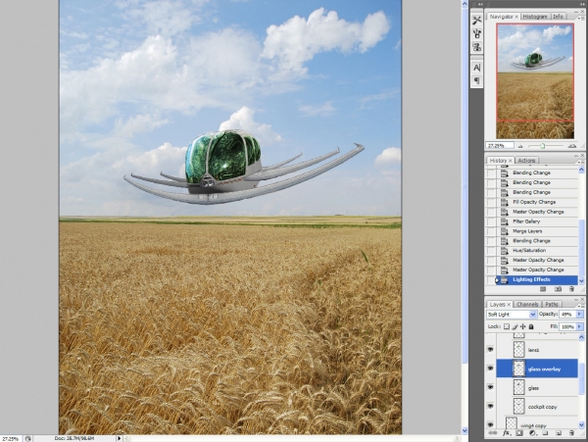Viewport: 588px width, 442px height.
Task: Hide the cockpit copy layer
Action: (x=490, y=406)
